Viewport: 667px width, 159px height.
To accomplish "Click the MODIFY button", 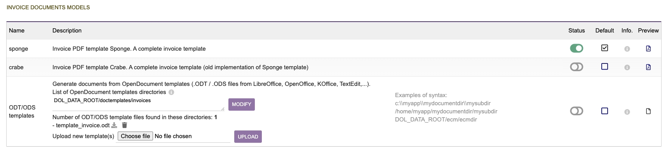I will 242,104.
